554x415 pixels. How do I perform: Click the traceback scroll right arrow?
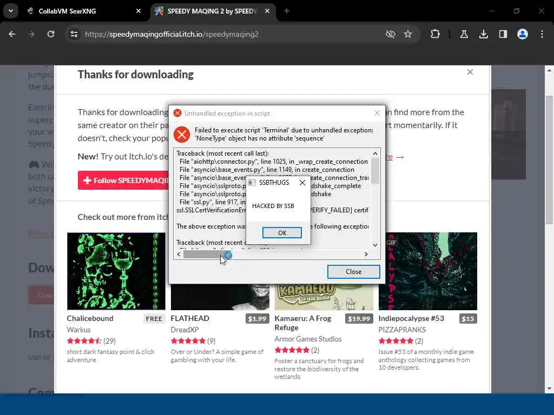pyautogui.click(x=366, y=254)
